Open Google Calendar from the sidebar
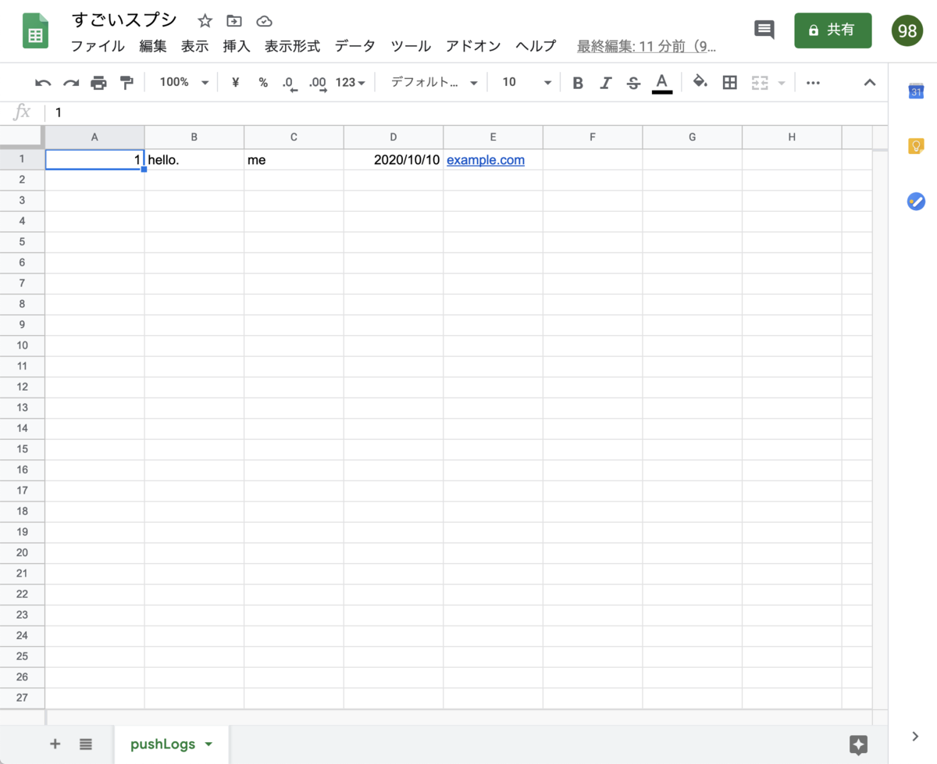Viewport: 937px width, 764px height. click(x=915, y=91)
